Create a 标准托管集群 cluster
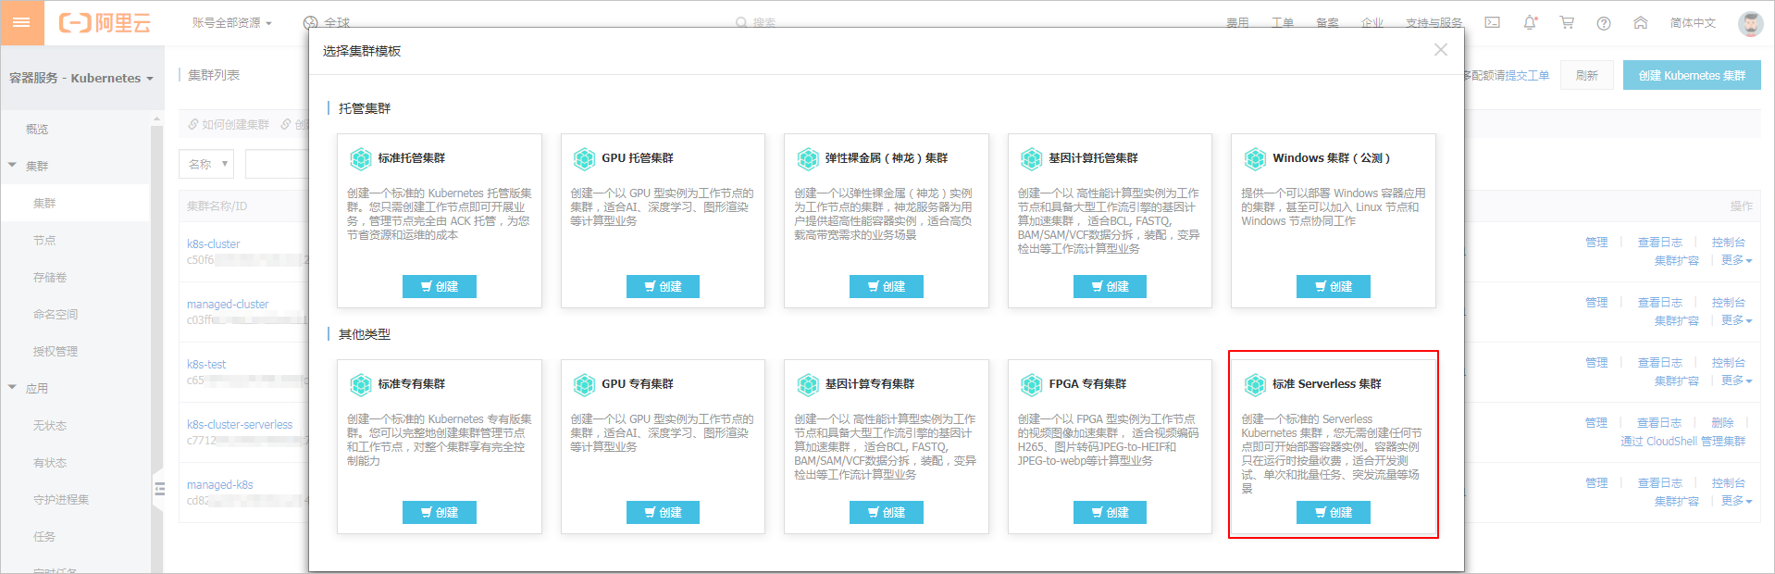This screenshot has width=1775, height=574. pos(440,287)
